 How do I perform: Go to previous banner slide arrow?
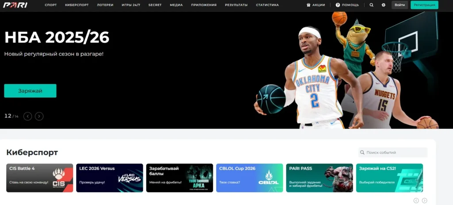pyautogui.click(x=28, y=116)
